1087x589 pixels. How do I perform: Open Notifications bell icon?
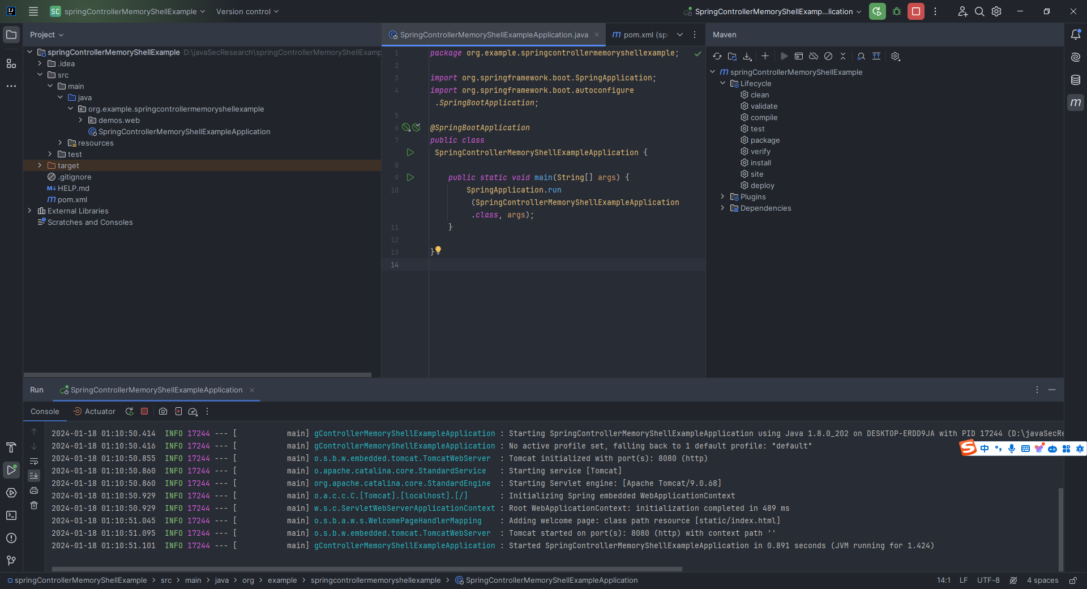point(1076,35)
